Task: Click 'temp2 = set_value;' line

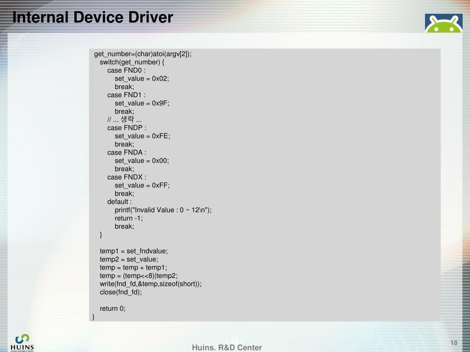Action: (129, 259)
